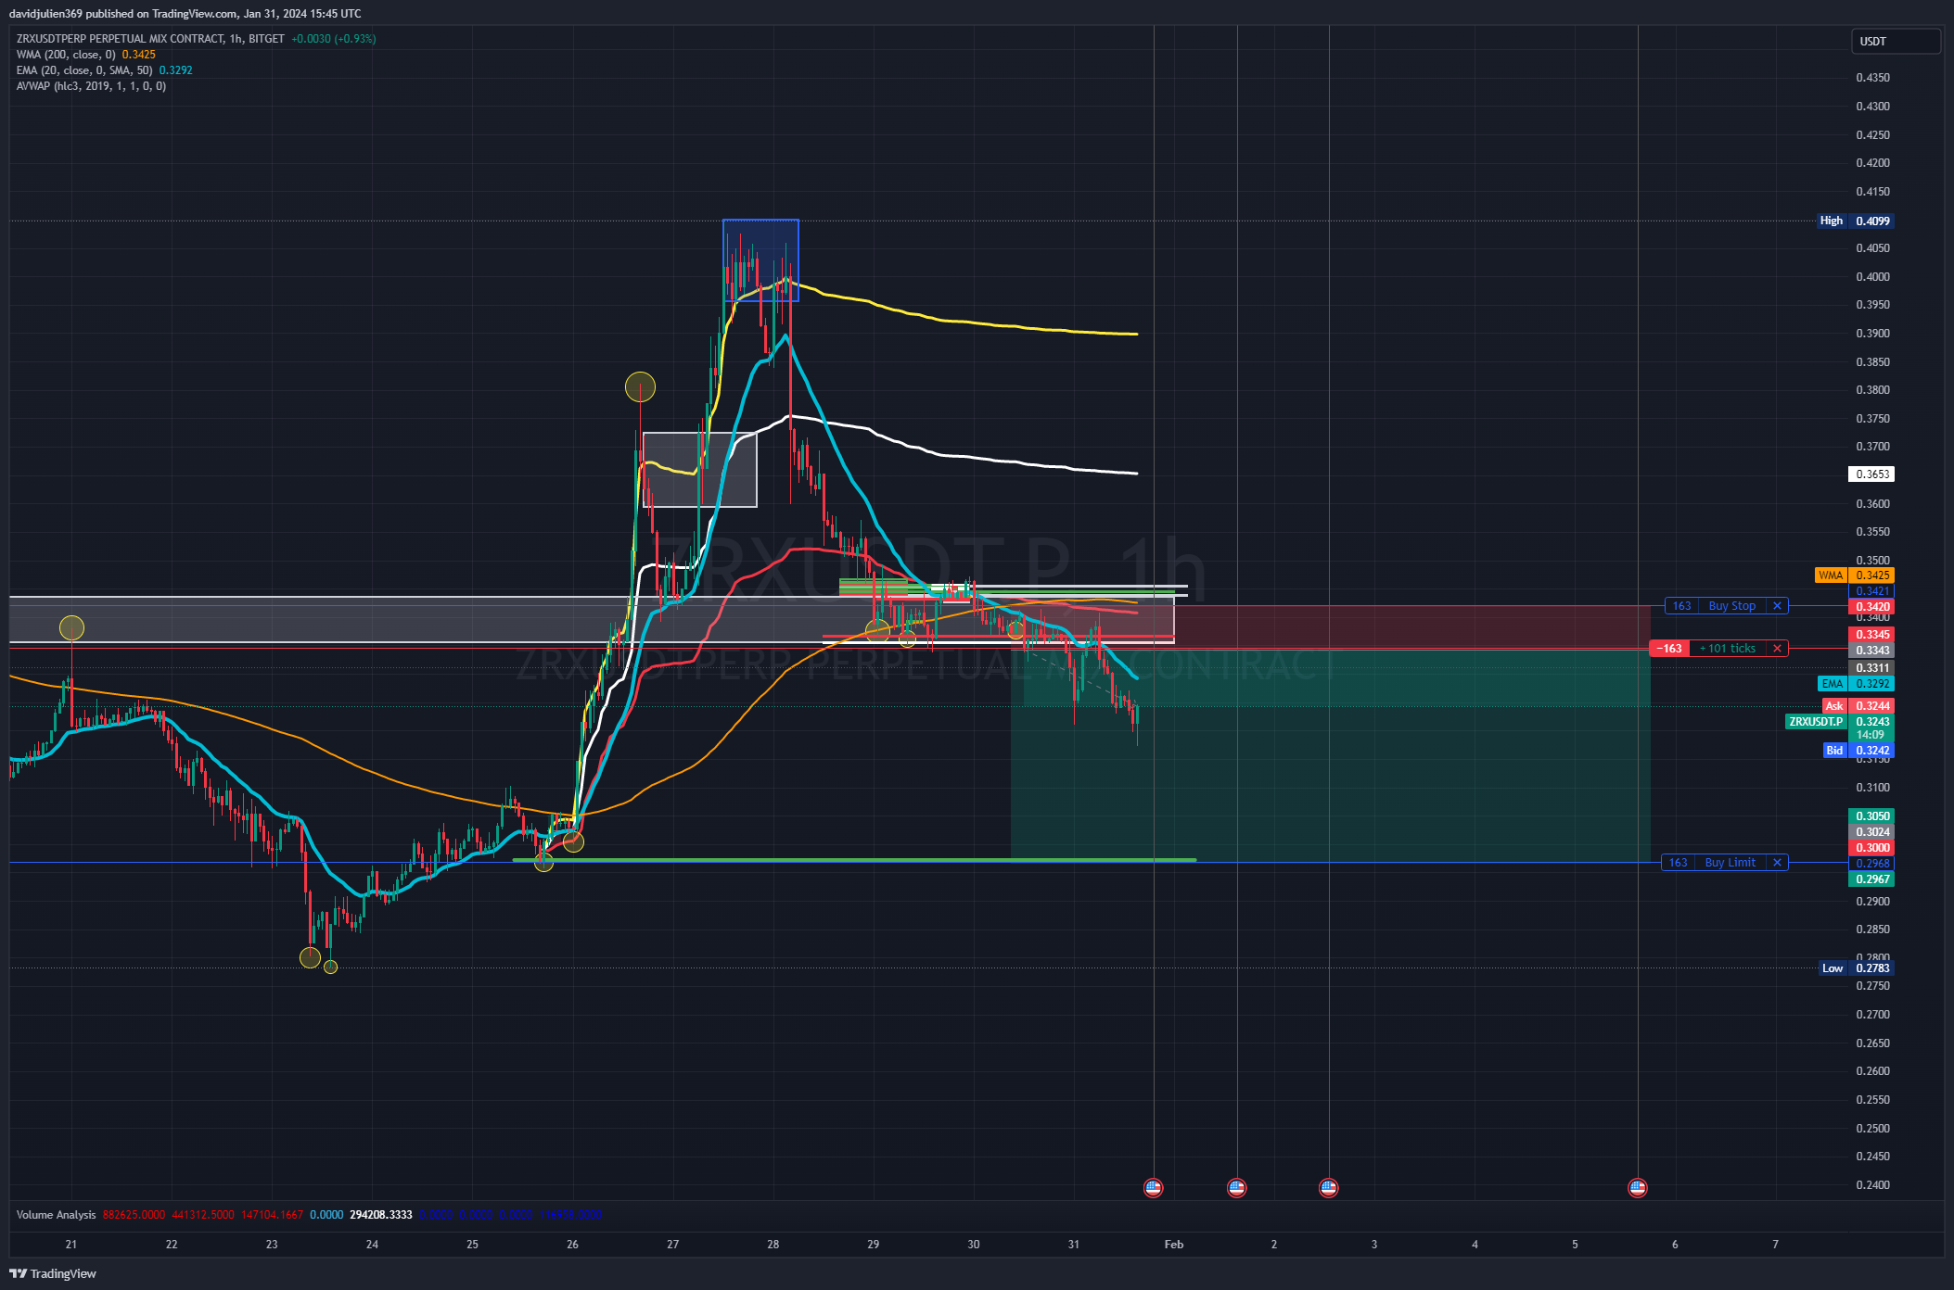This screenshot has height=1290, width=1954.
Task: Click the High 0.4099 price label
Action: pyautogui.click(x=1855, y=221)
